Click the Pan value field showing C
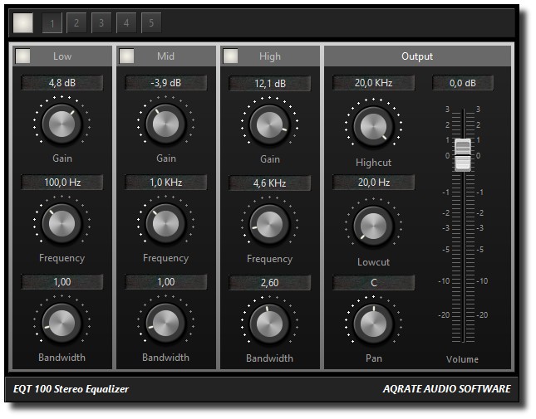This screenshot has width=536, height=419. [x=374, y=283]
